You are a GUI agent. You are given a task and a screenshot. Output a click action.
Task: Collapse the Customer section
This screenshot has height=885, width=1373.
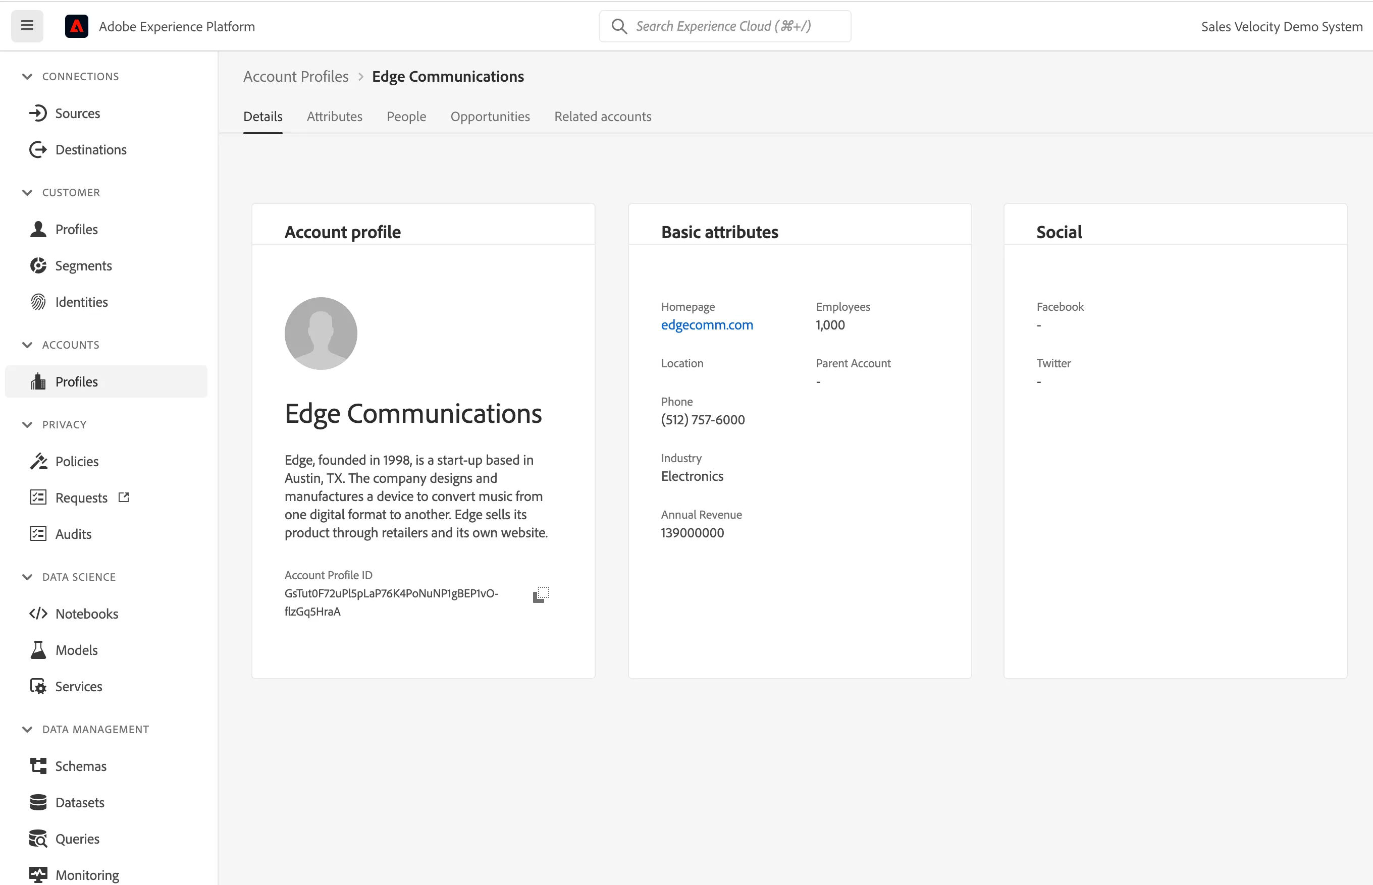27,193
